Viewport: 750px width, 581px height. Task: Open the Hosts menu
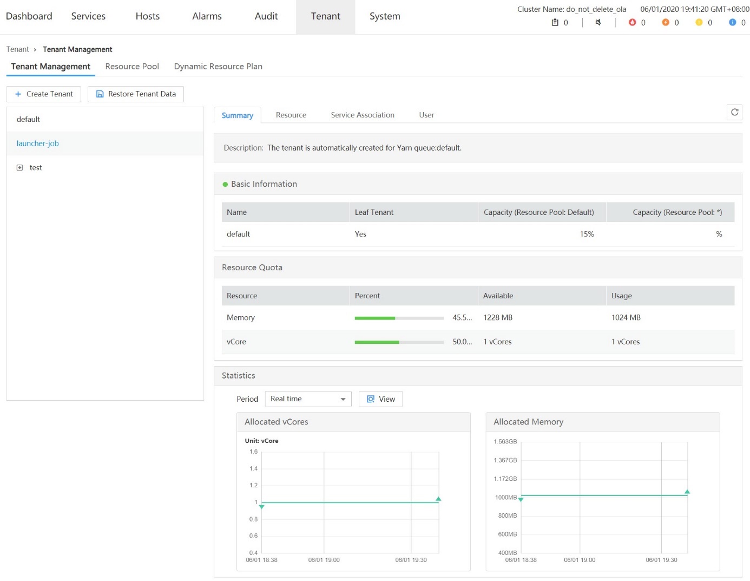pos(148,16)
